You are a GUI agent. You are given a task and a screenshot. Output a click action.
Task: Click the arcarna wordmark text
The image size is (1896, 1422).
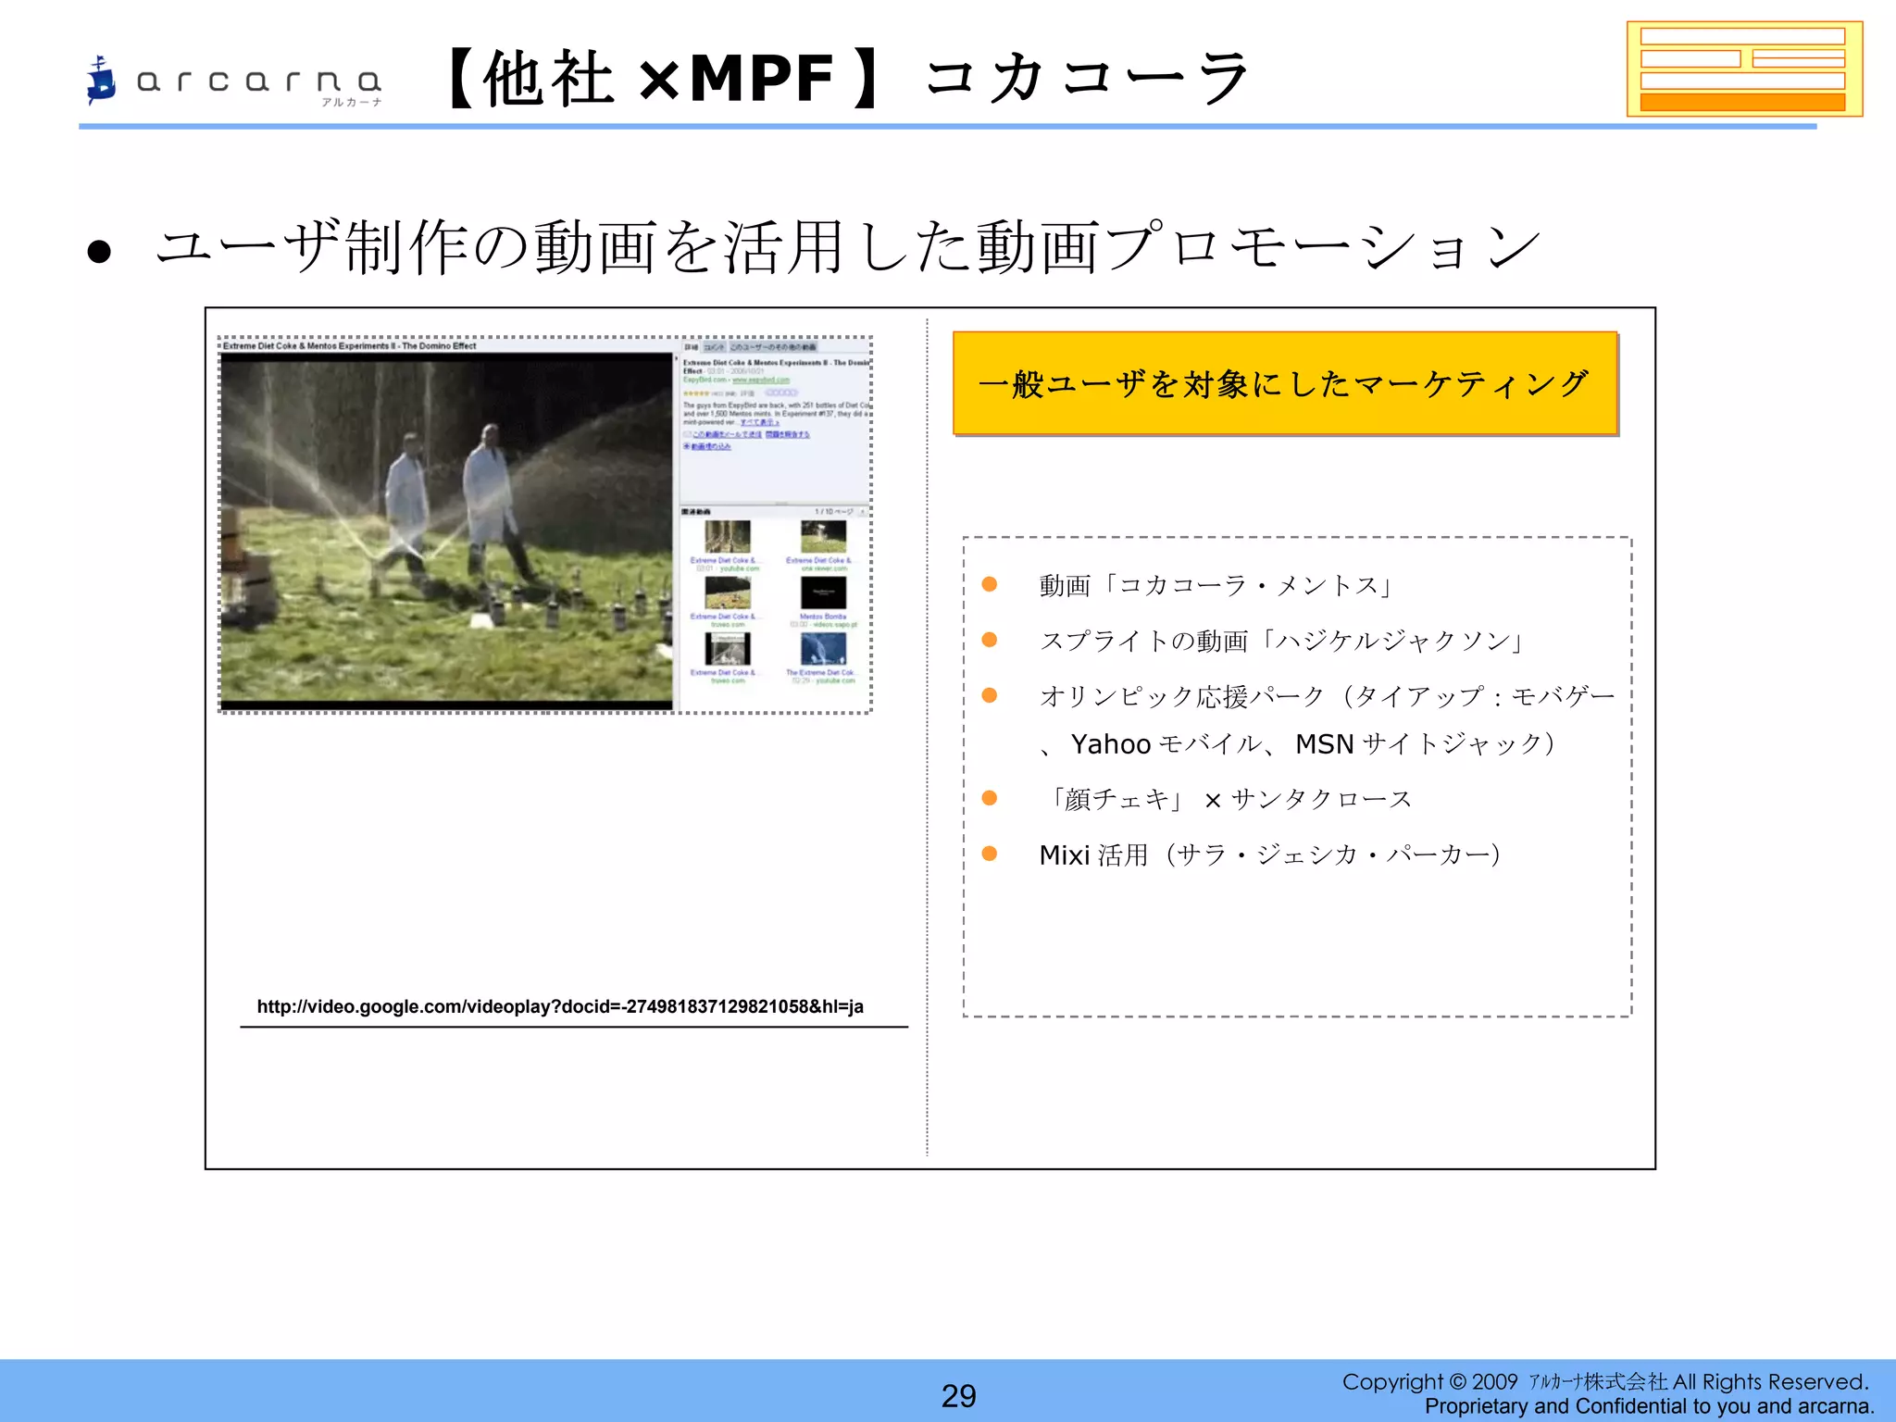(x=258, y=81)
